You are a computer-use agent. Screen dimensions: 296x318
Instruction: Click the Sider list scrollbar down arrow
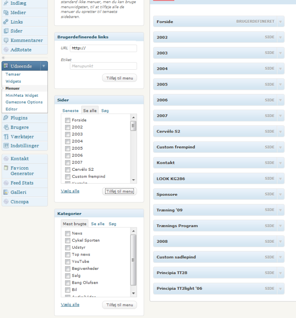(x=134, y=180)
